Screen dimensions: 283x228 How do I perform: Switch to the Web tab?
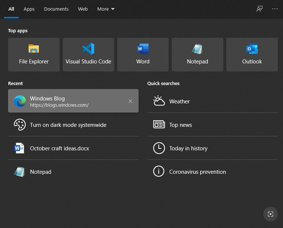(x=83, y=9)
